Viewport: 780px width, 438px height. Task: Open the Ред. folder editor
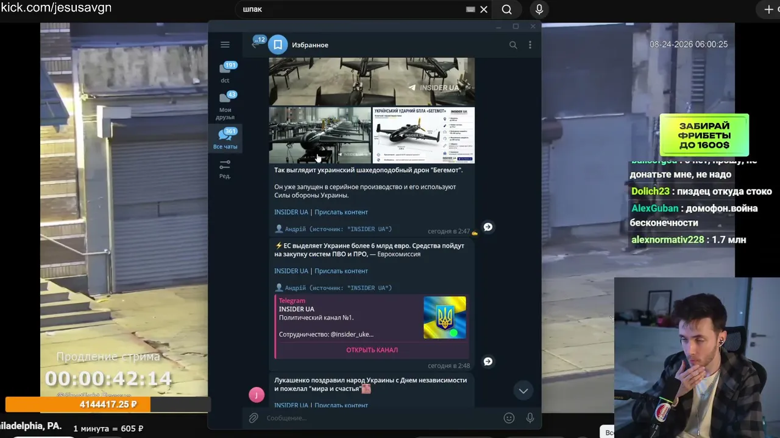click(225, 169)
